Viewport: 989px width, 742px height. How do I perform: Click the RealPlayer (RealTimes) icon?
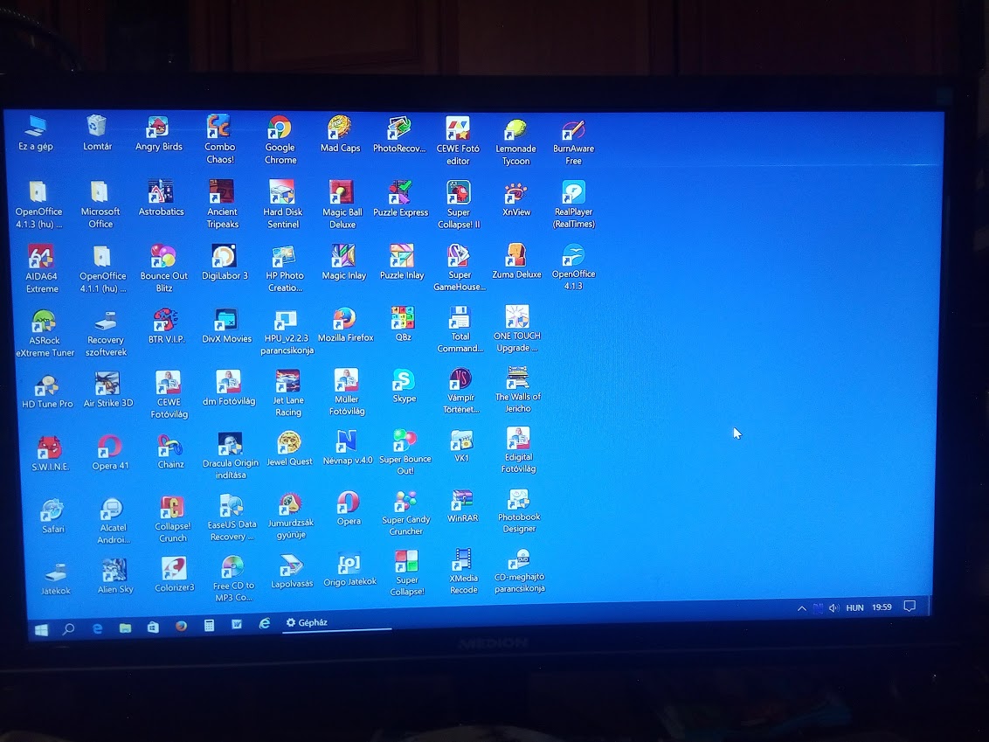tap(573, 204)
